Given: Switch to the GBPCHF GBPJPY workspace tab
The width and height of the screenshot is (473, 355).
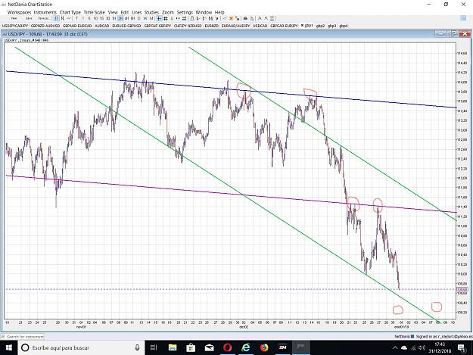Looking at the screenshot, I should point(157,26).
